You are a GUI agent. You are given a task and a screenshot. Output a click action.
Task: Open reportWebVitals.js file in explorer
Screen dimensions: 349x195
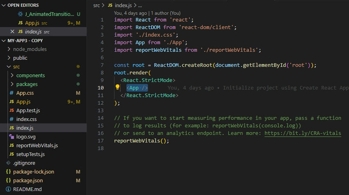click(x=37, y=145)
